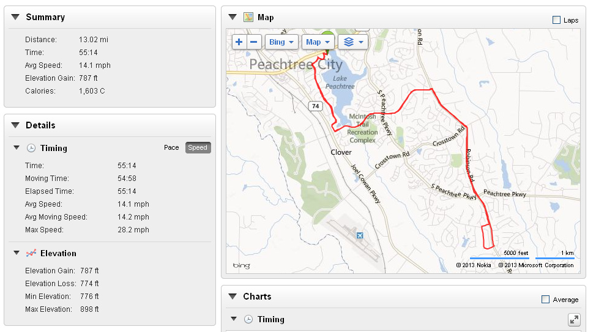Open the Bing map provider dropdown
The image size is (596, 332).
tap(281, 42)
